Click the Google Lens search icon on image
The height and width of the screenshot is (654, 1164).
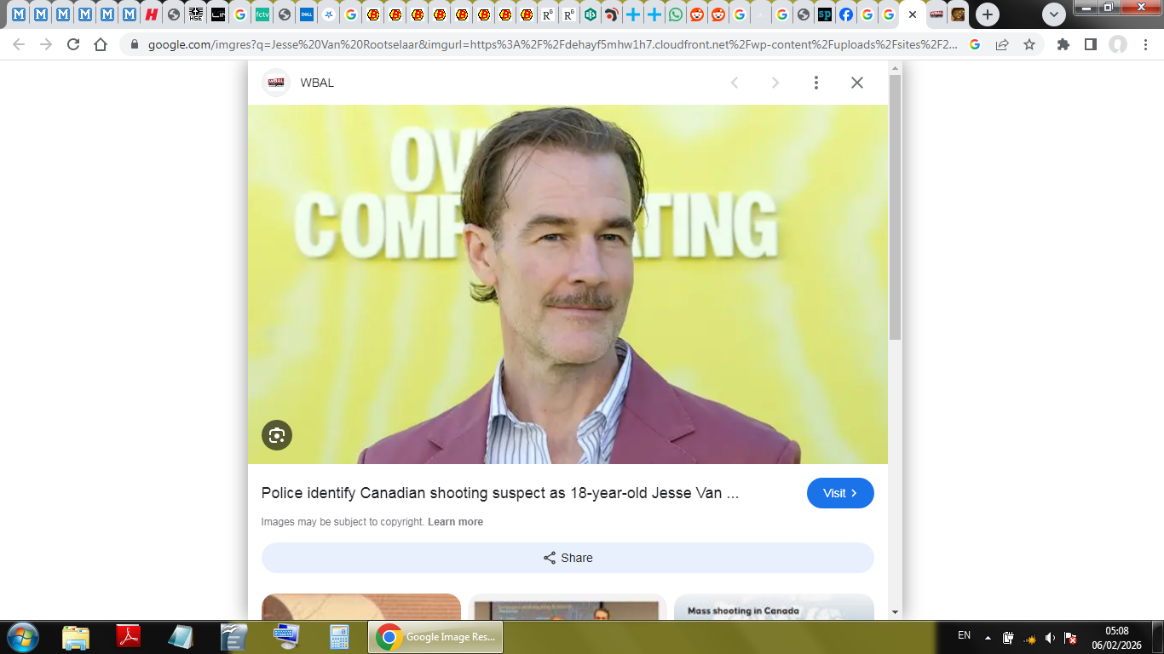coord(277,435)
